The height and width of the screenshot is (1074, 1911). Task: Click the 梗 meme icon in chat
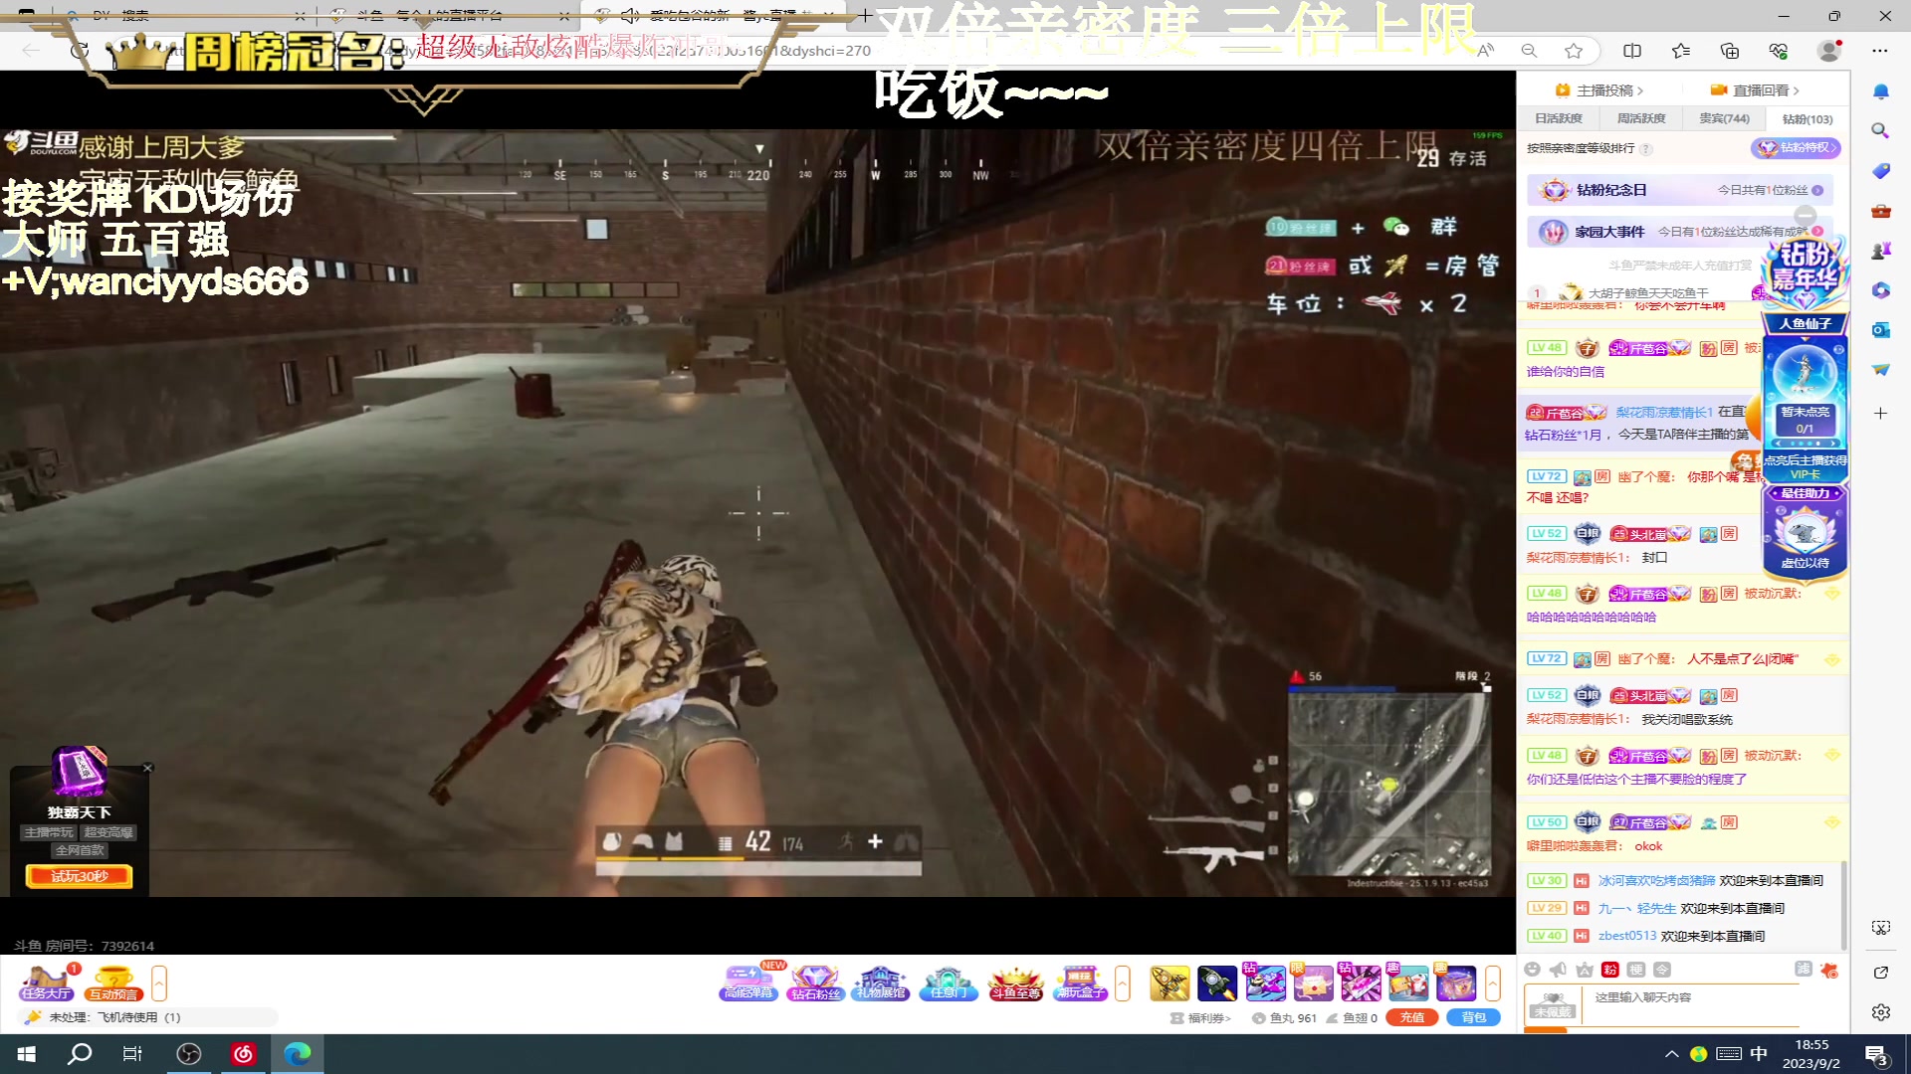pyautogui.click(x=1635, y=970)
